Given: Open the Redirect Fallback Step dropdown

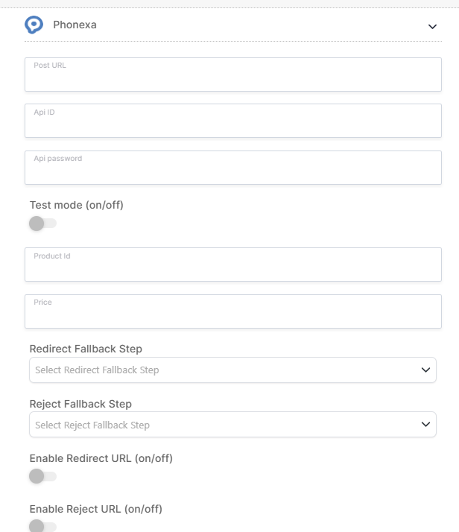Looking at the screenshot, I should pyautogui.click(x=232, y=370).
